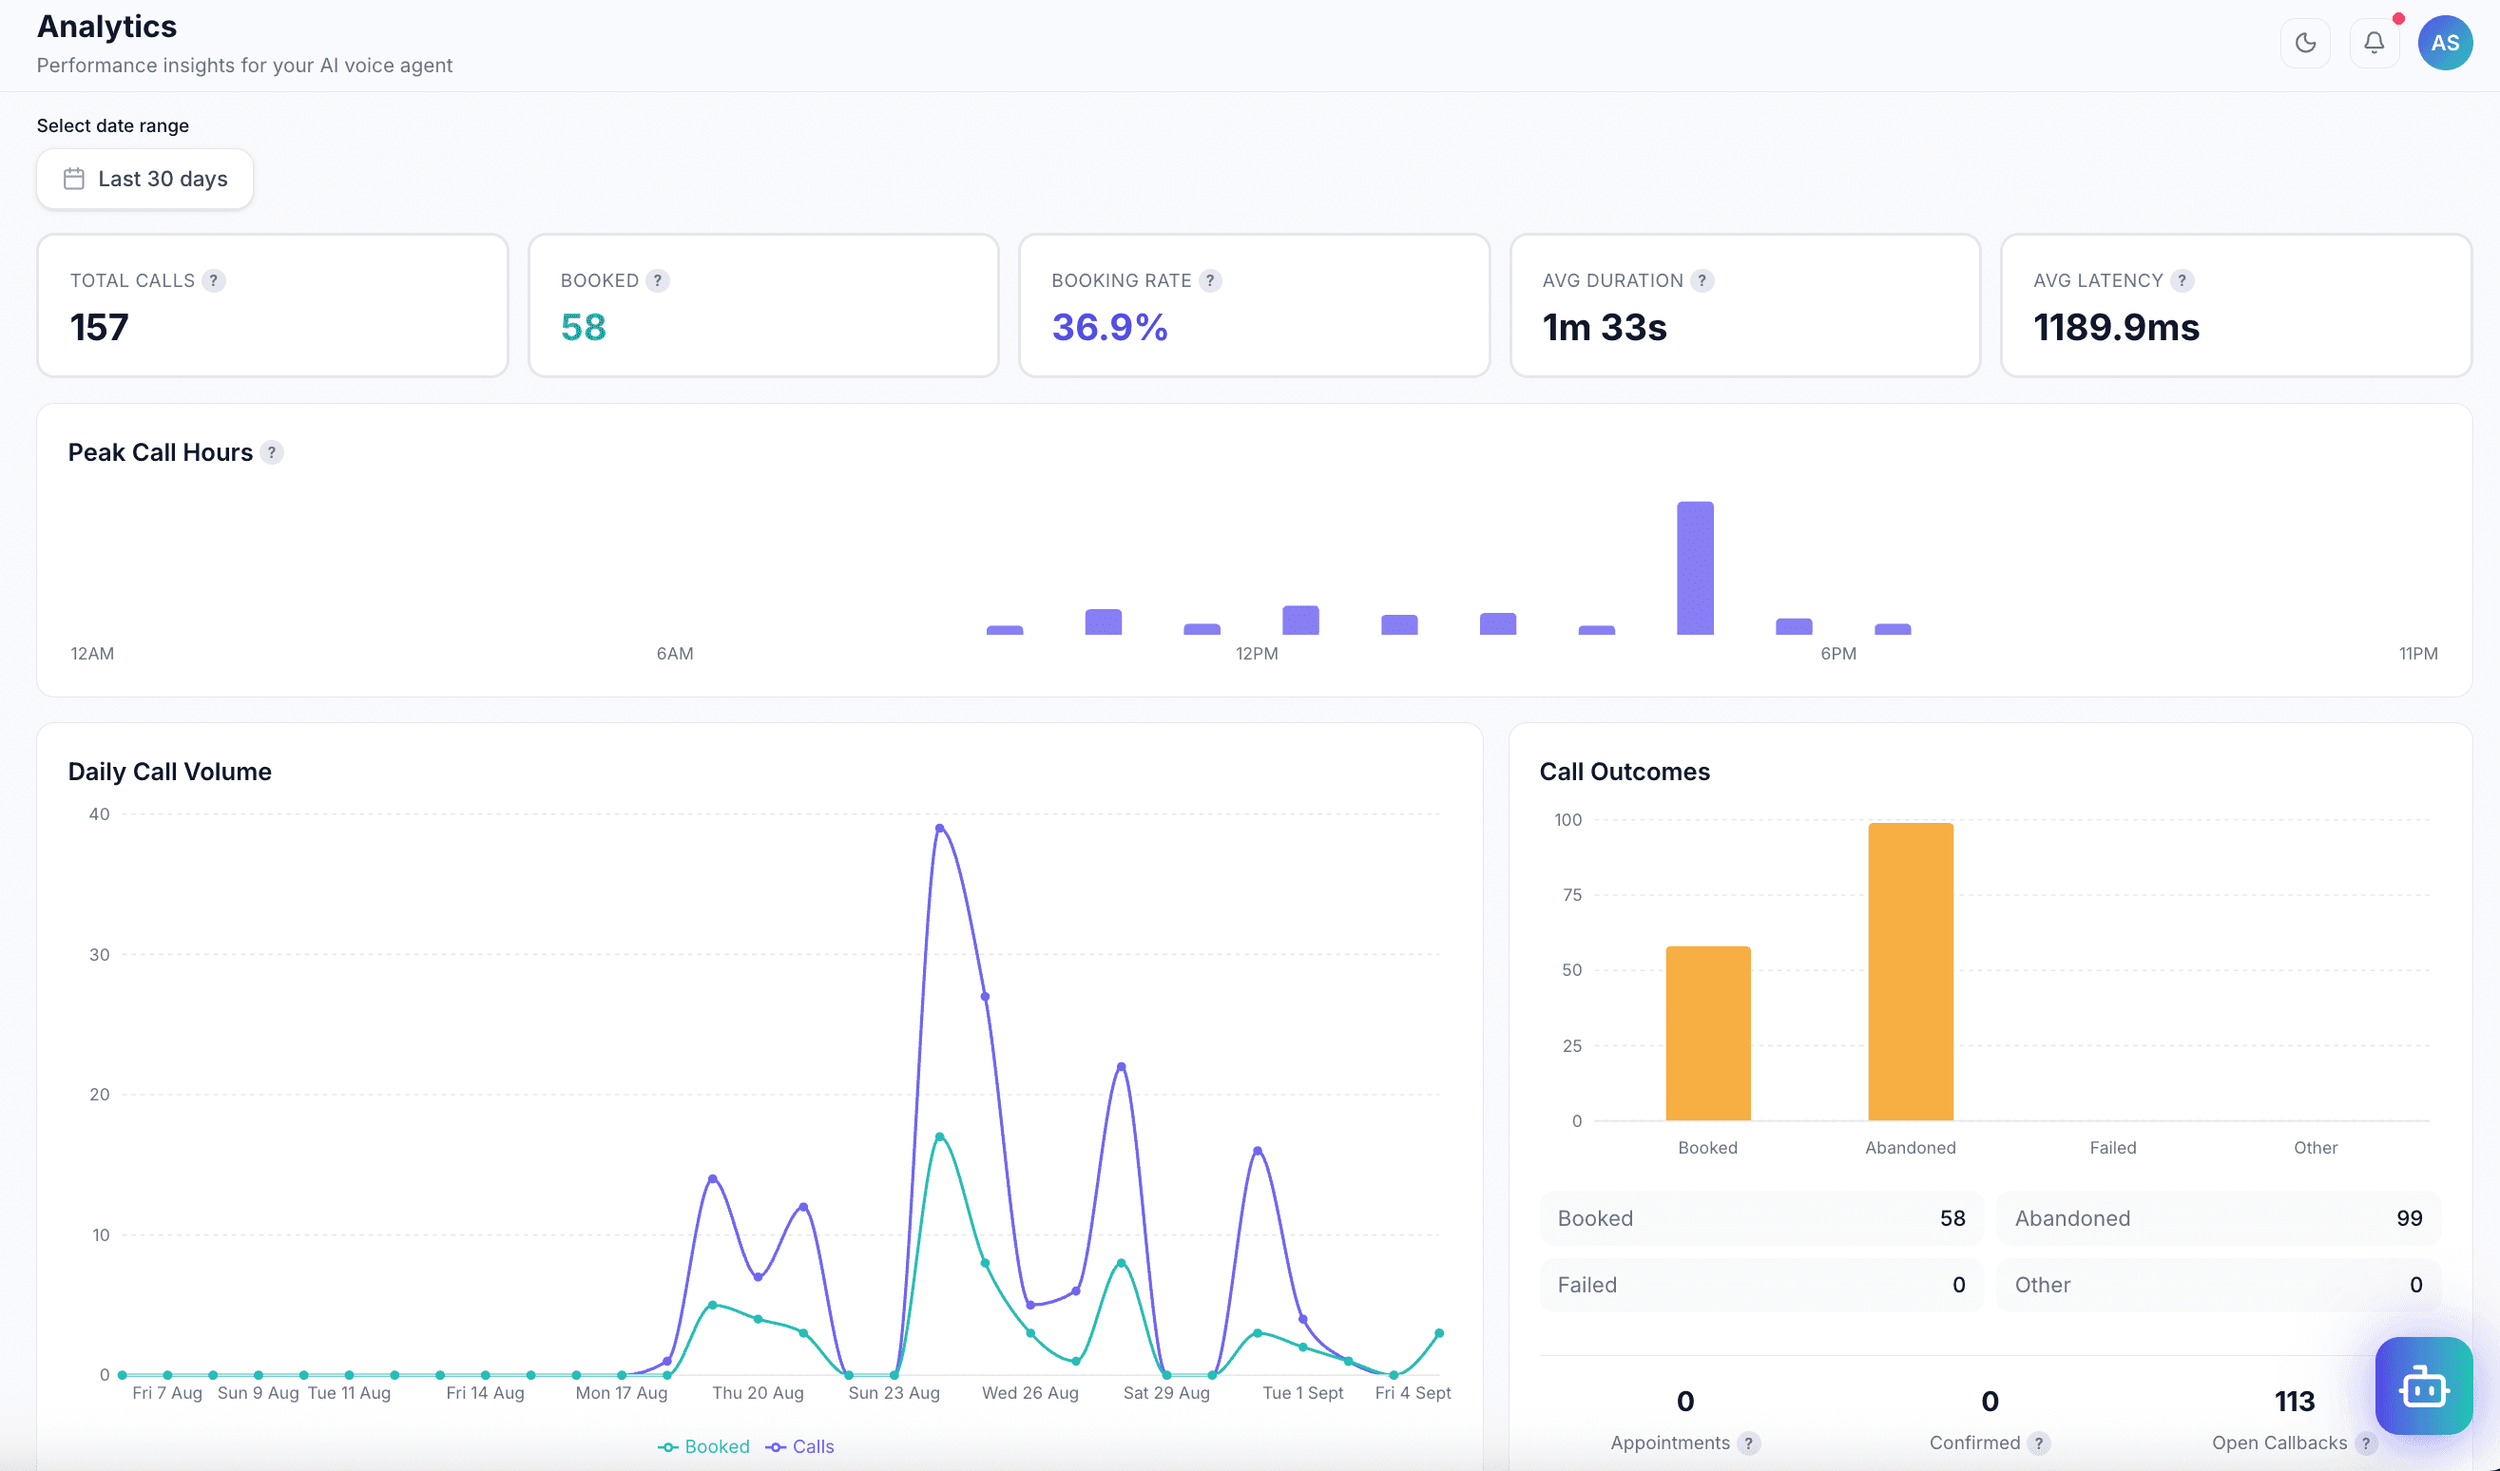Show help for Avg Latency metric
This screenshot has width=2500, height=1471.
2182,280
